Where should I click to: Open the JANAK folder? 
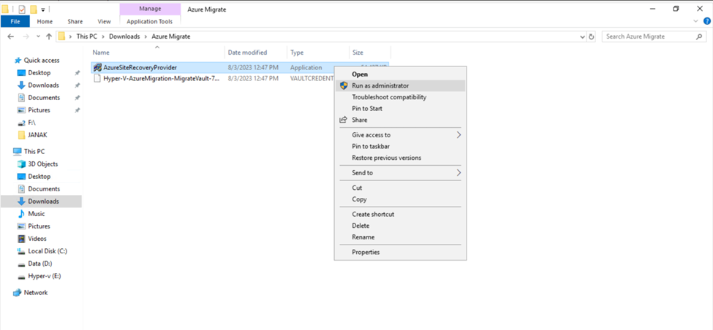(x=38, y=135)
